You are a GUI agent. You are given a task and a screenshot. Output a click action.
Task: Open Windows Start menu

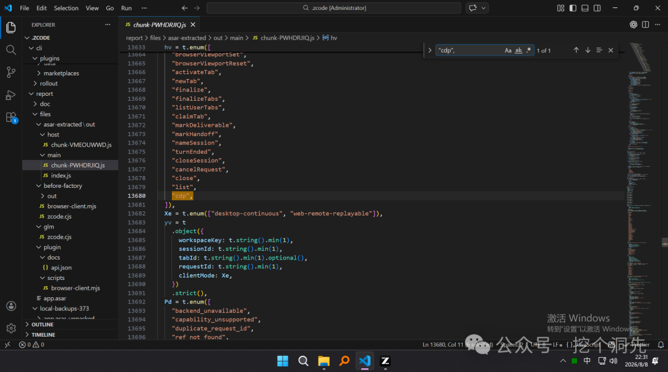(283, 361)
